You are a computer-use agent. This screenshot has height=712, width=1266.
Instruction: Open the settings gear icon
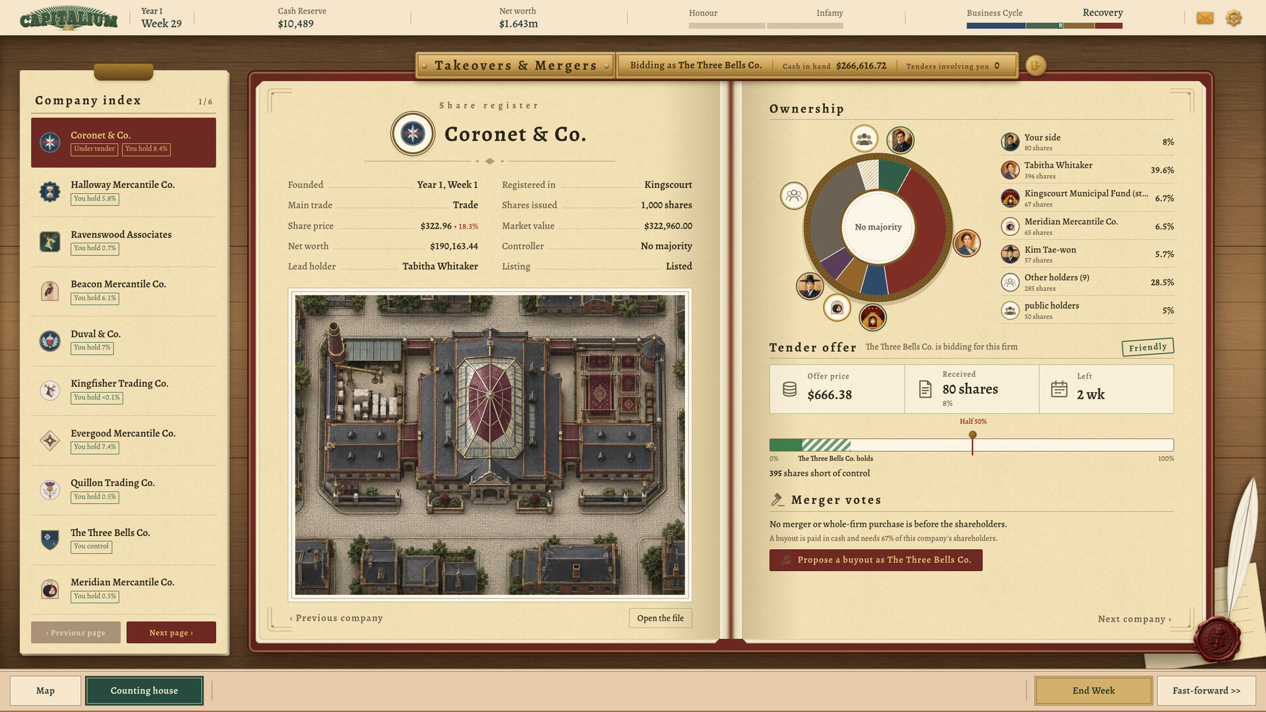pos(1234,18)
